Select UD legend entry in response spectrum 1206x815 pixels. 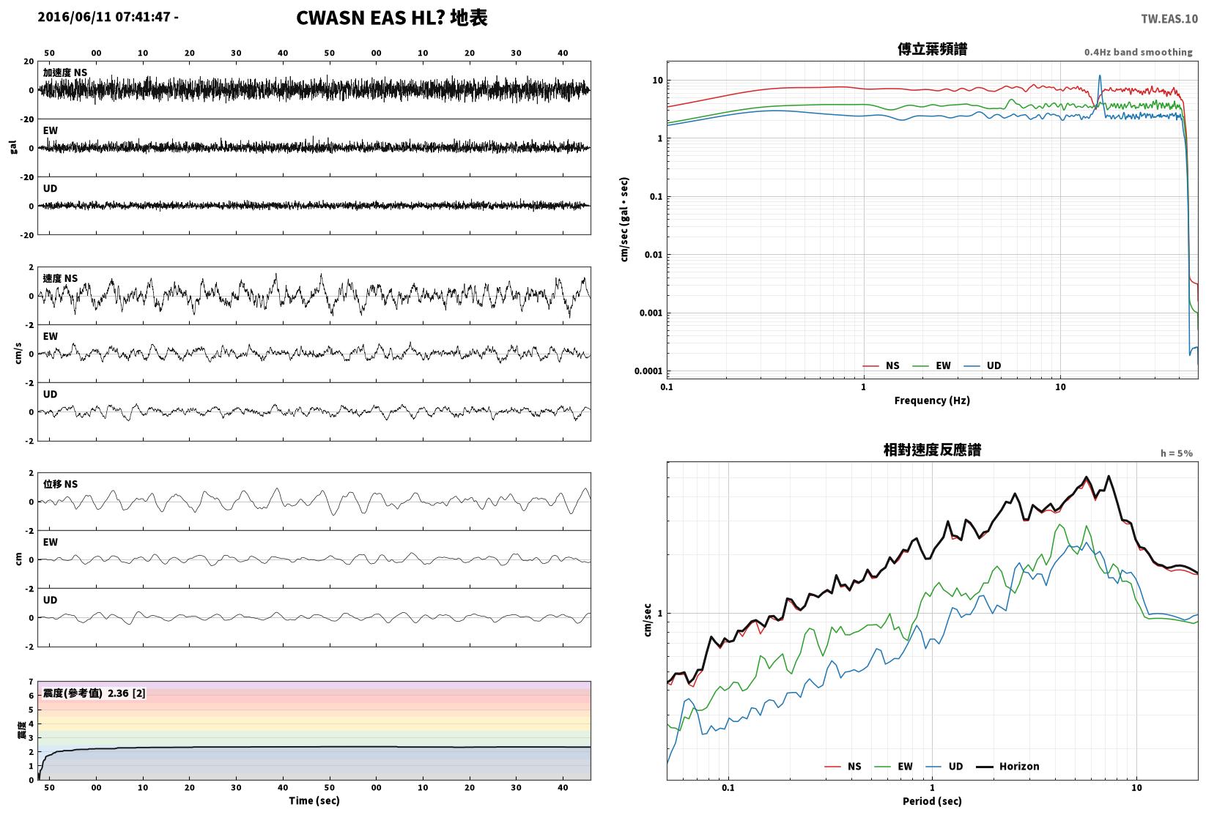tap(944, 766)
